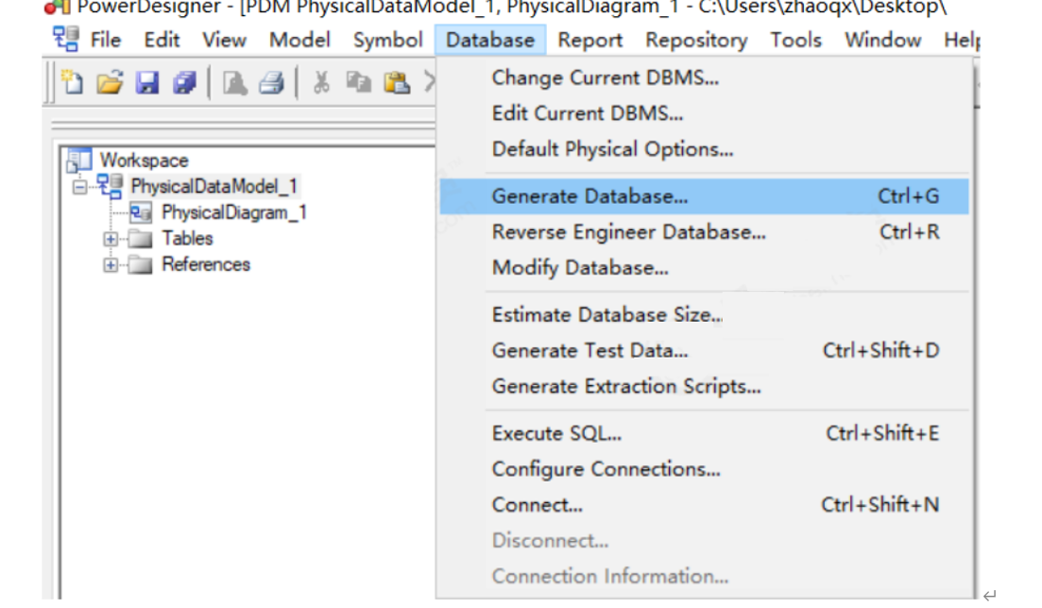The width and height of the screenshot is (1042, 608).
Task: Open the Window menu
Action: 883,40
